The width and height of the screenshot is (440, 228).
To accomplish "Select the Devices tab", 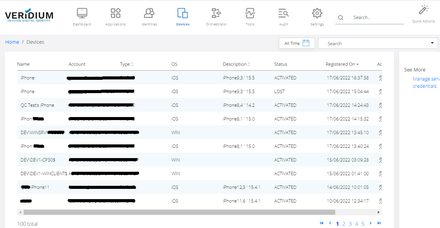I will pyautogui.click(x=183, y=17).
